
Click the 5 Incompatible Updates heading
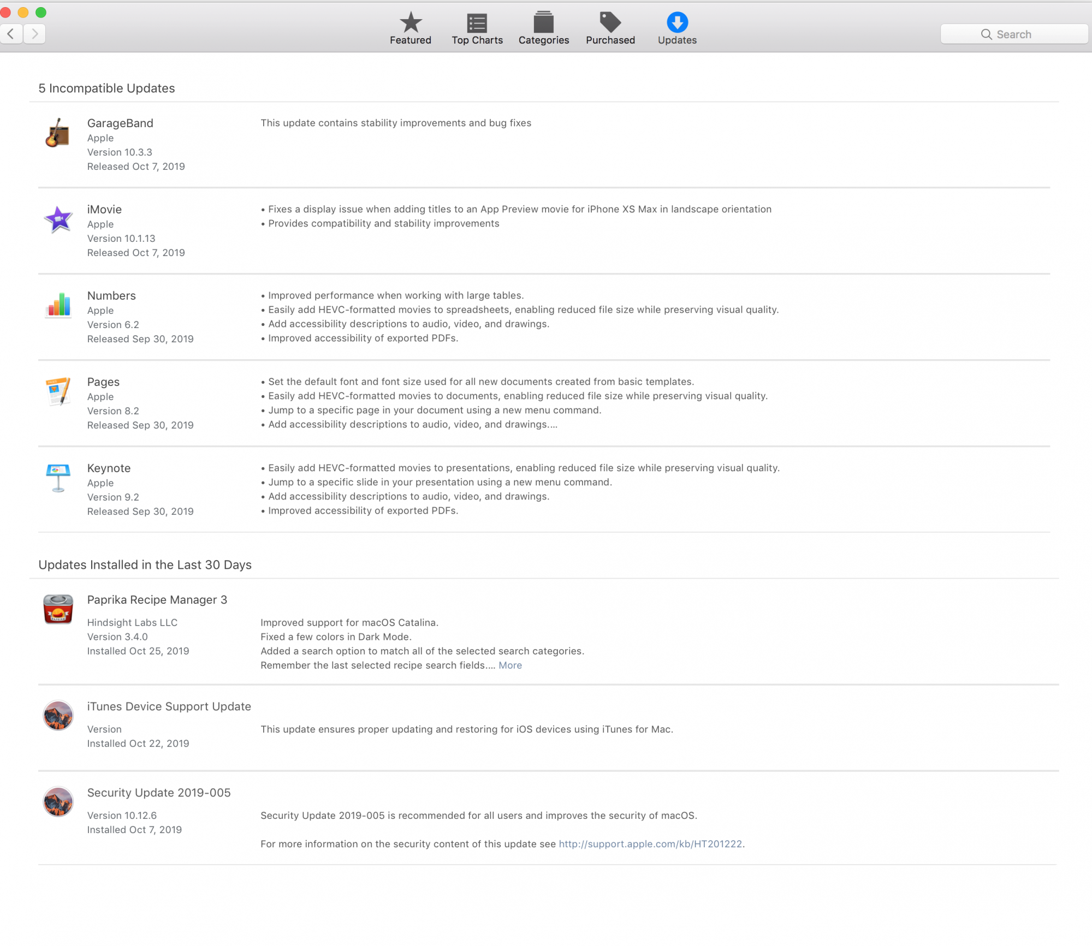[106, 88]
